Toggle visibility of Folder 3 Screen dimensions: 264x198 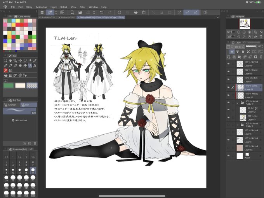(x=228, y=102)
